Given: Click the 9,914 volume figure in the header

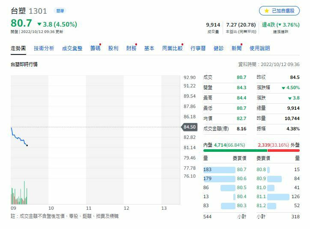Looking at the screenshot, I should click(x=213, y=25).
